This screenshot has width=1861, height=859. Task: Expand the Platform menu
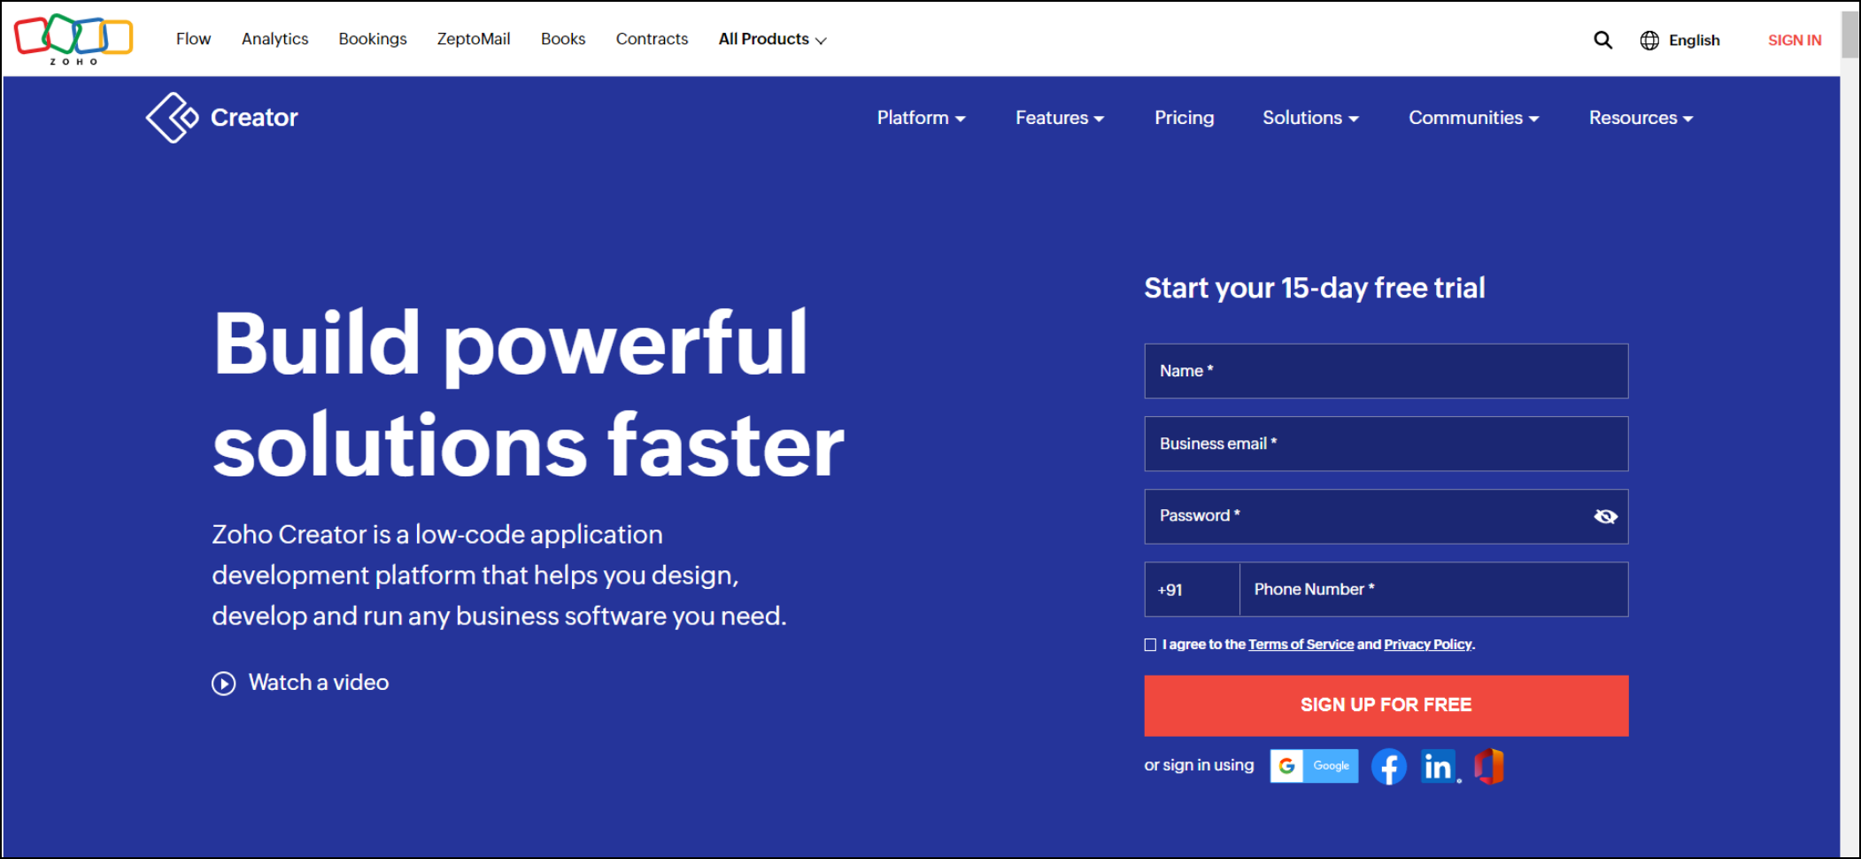pos(921,118)
